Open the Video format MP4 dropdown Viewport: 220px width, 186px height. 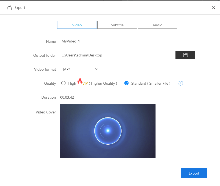coord(80,69)
